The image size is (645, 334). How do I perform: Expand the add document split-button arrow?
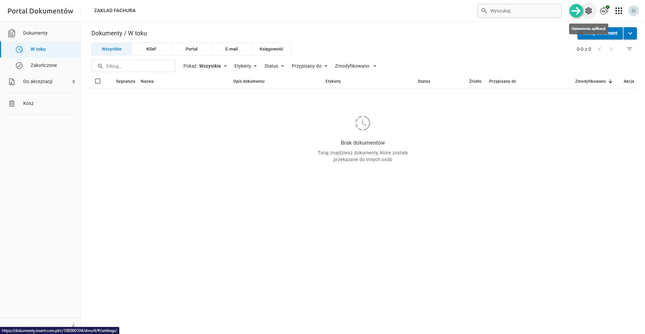[x=630, y=33]
